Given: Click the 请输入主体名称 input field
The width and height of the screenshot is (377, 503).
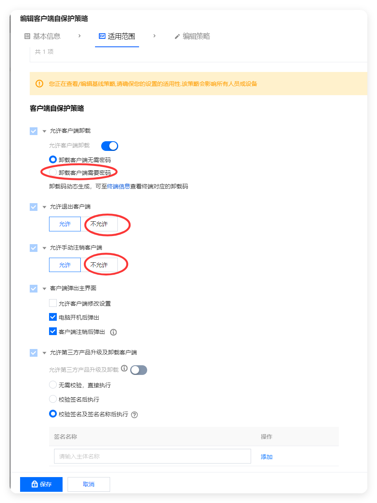Looking at the screenshot, I should tap(153, 456).
